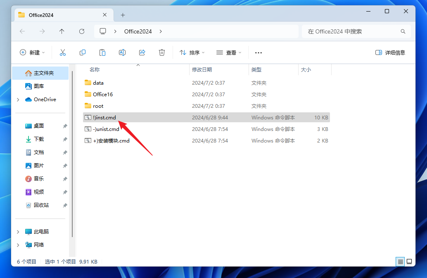Select 主文件夹 in navigation pane
Image resolution: width=427 pixels, height=278 pixels.
40,73
